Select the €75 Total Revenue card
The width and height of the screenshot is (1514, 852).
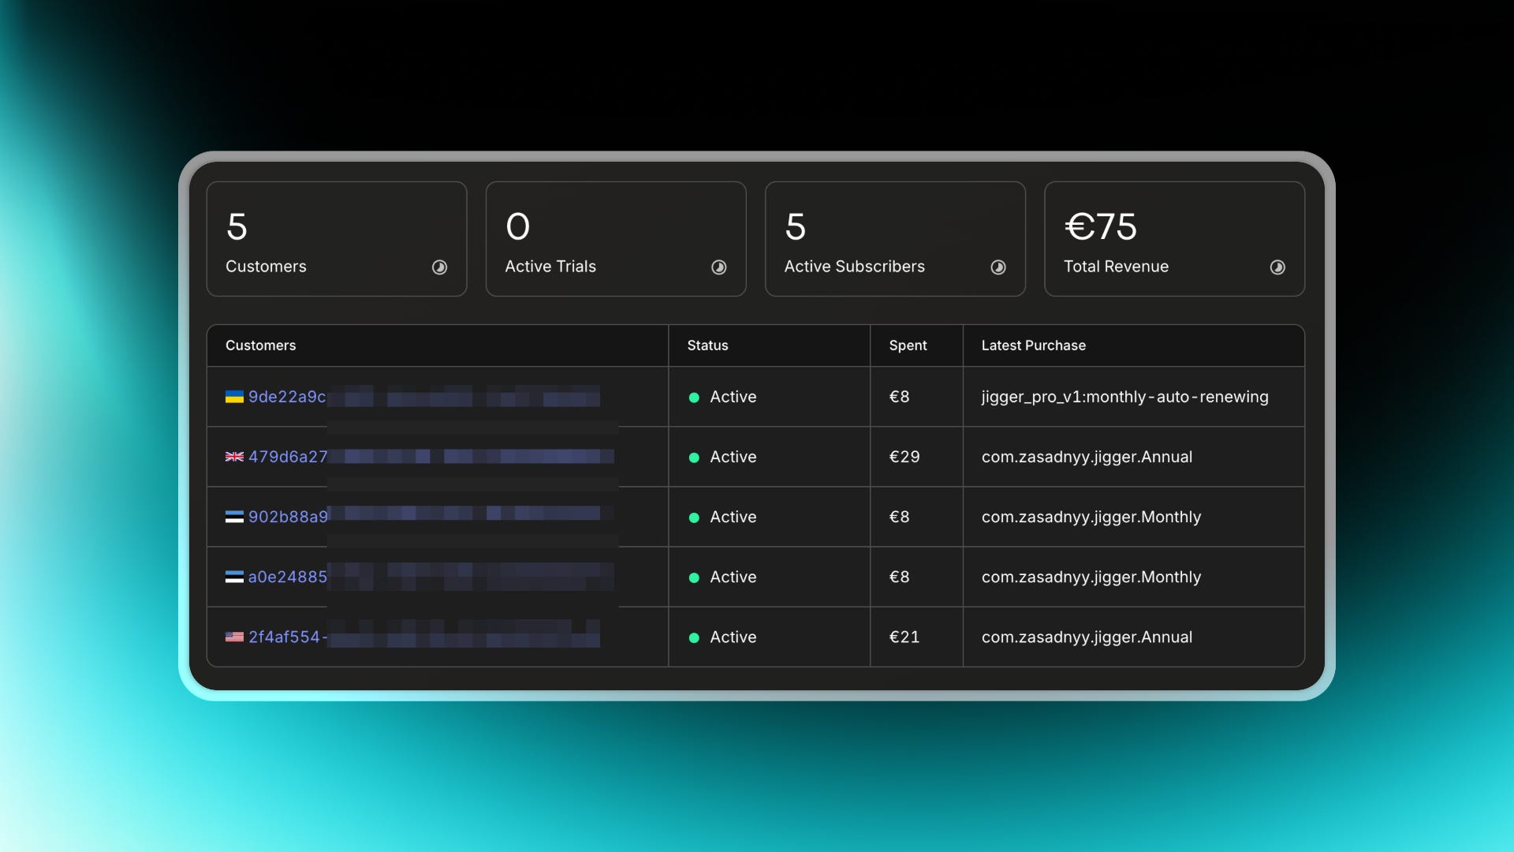[1173, 239]
